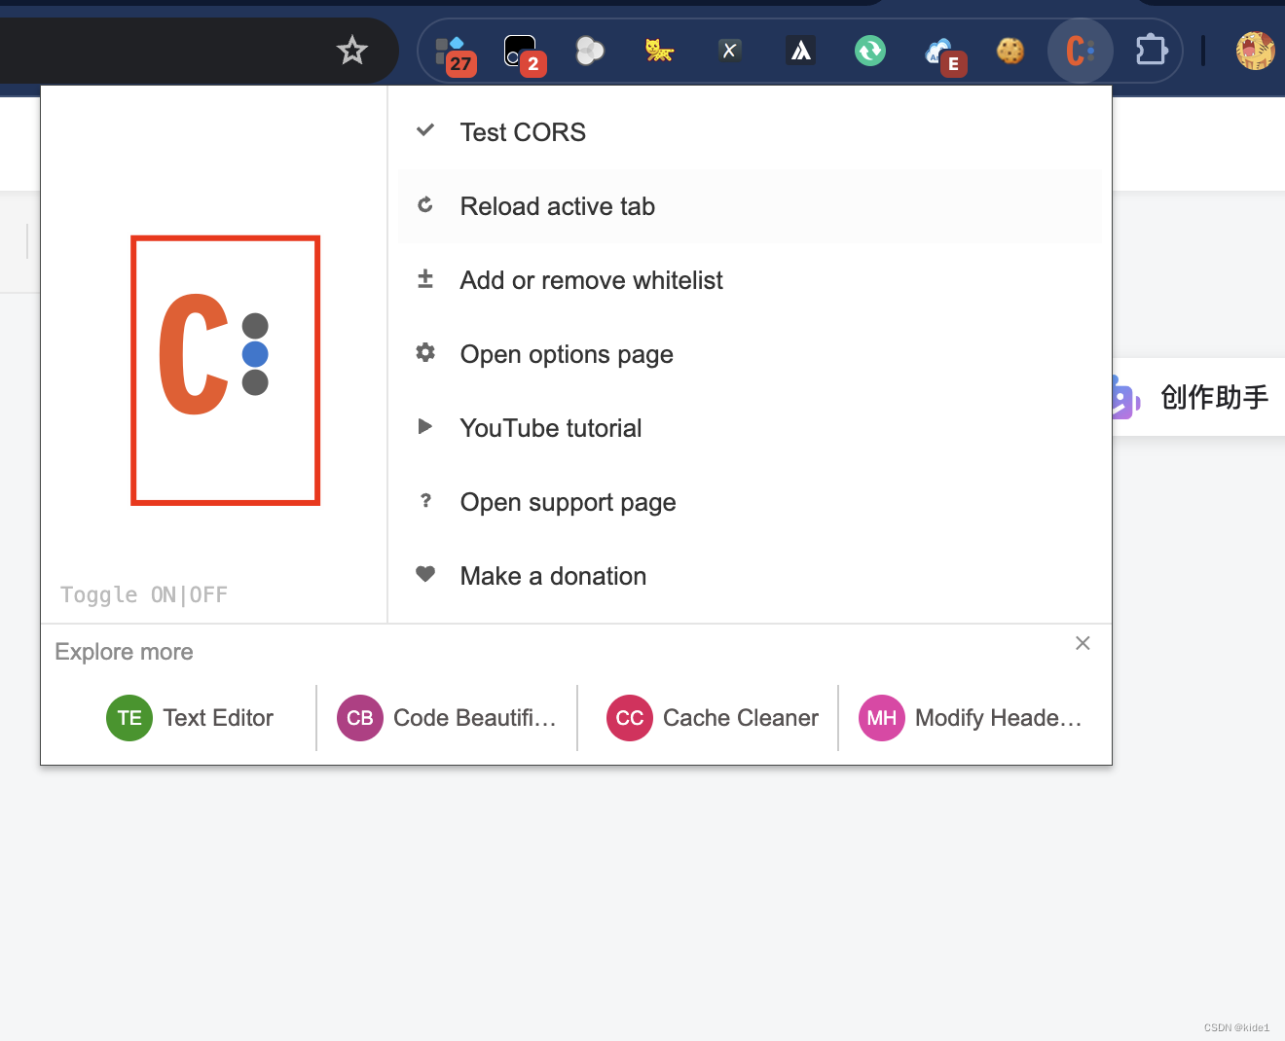Click the checkmark icon beside Test CORS
Image resolution: width=1285 pixels, height=1041 pixels.
click(x=425, y=130)
